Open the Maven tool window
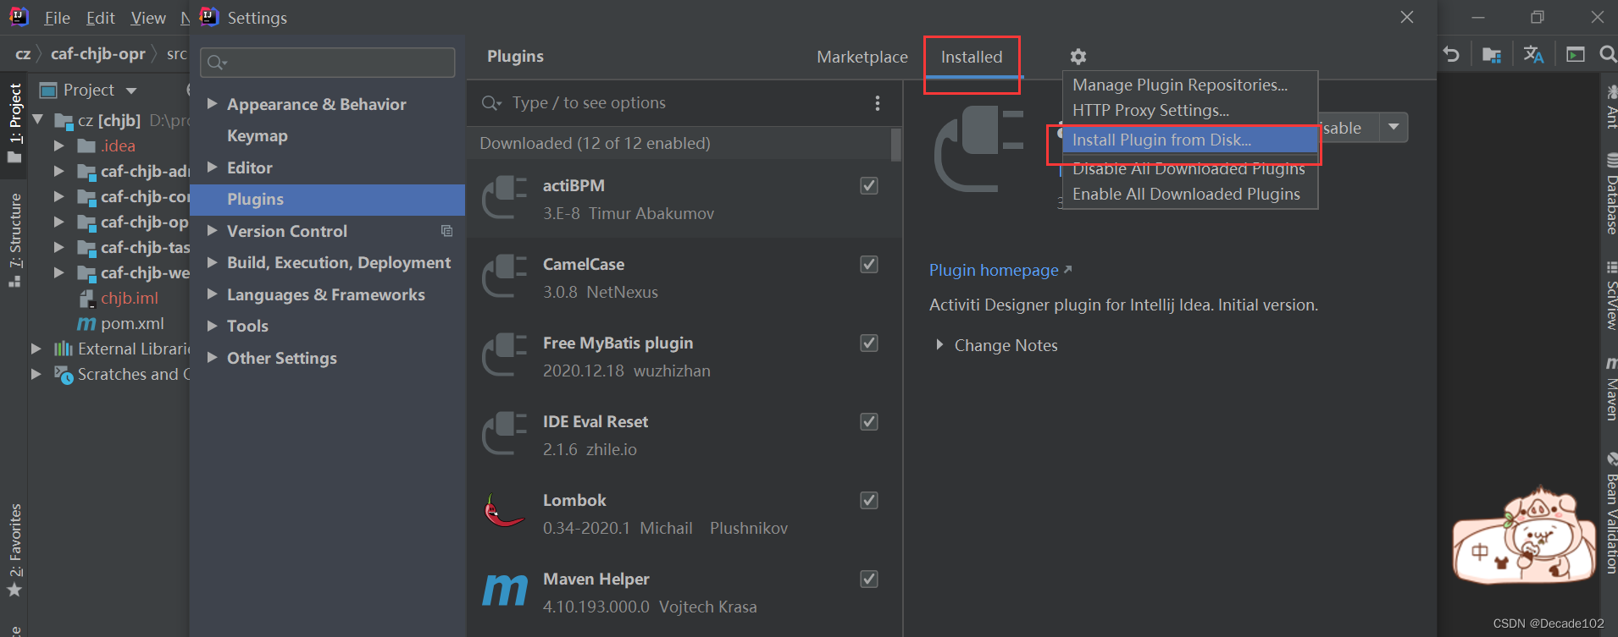 click(x=1610, y=390)
